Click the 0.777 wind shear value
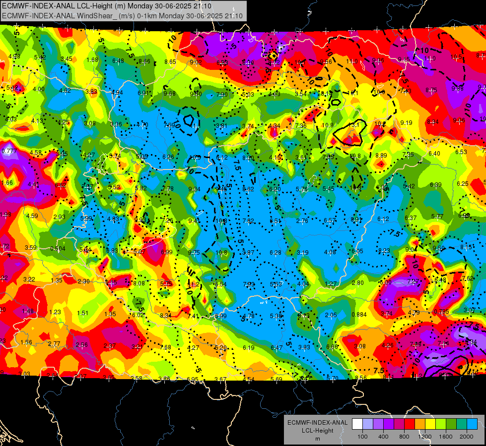The width and height of the screenshot is (486, 446). 9,151
